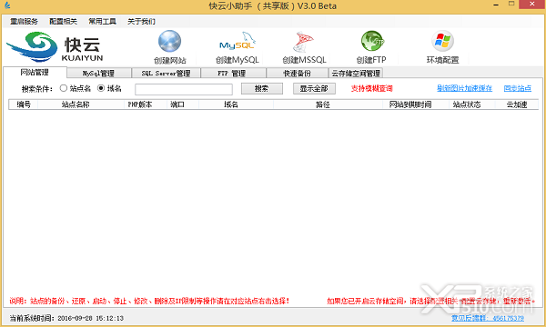
Task: Maximize the 快云小助手 window
Action: click(x=511, y=5)
